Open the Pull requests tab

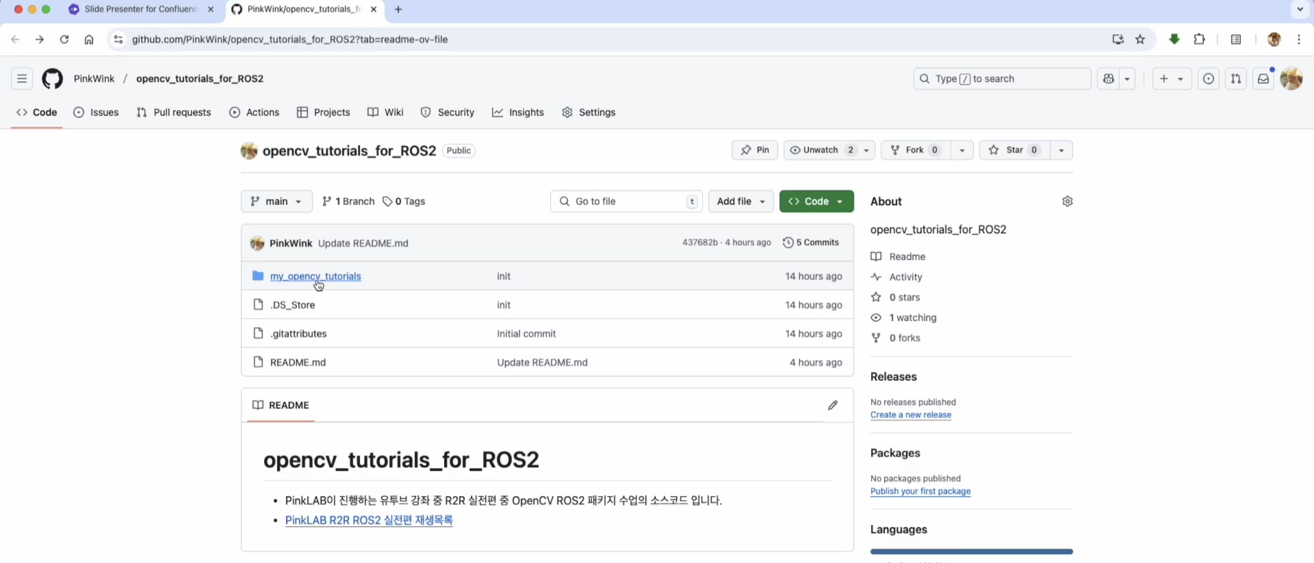point(174,112)
